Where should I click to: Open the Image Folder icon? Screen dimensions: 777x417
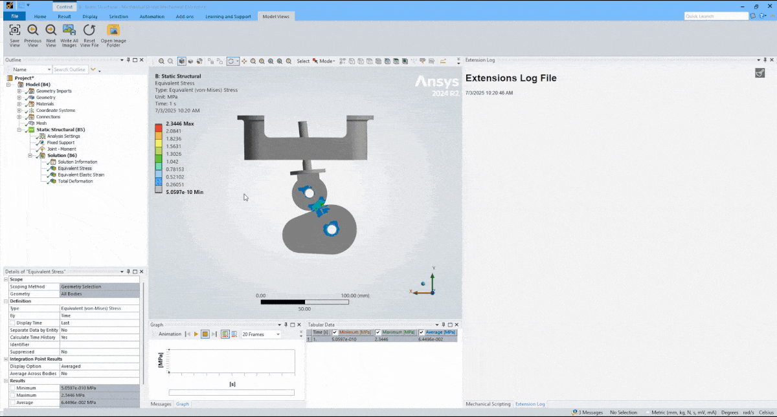[113, 31]
